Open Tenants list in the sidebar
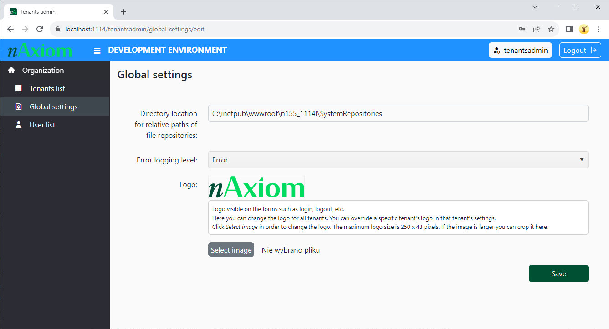The height and width of the screenshot is (329, 609). tap(55, 88)
